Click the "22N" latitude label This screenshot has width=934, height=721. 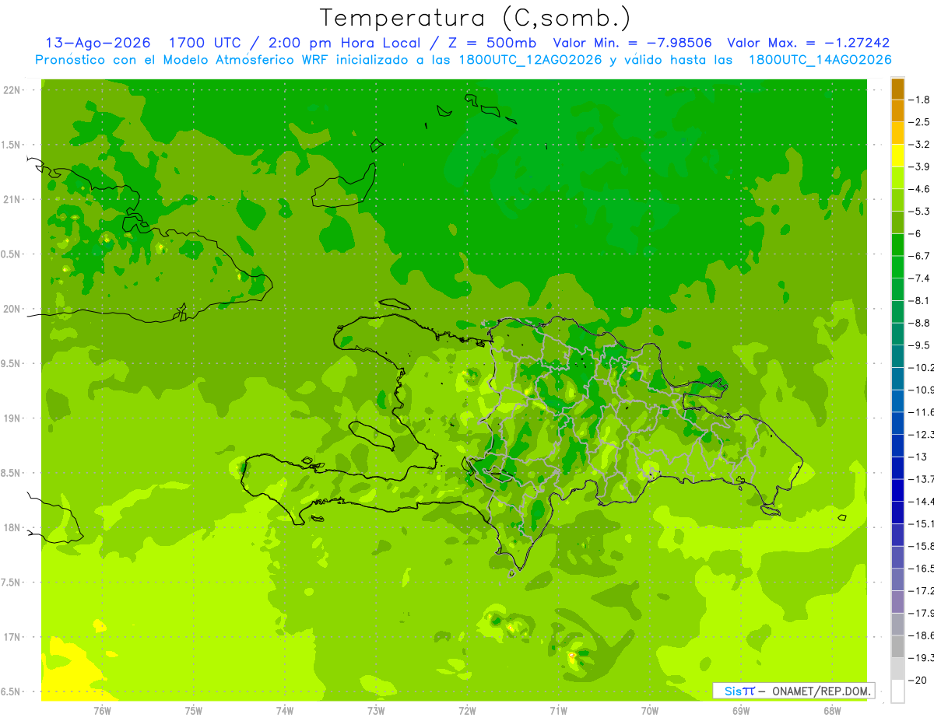pos(12,89)
